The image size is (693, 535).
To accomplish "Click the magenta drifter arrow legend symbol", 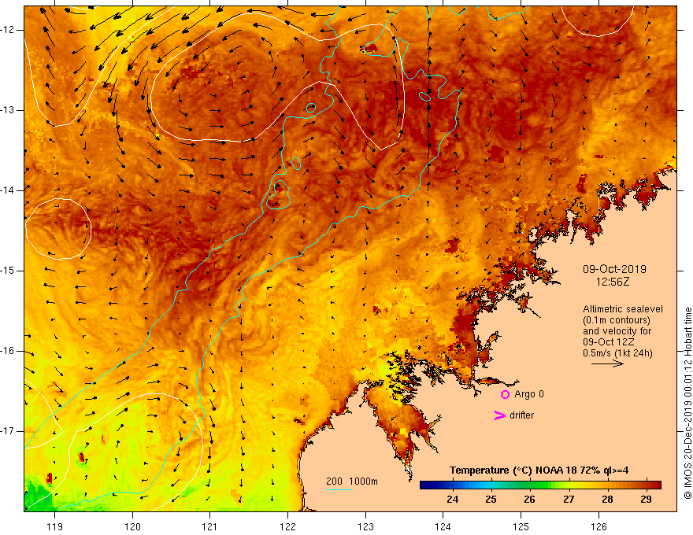I will point(499,415).
